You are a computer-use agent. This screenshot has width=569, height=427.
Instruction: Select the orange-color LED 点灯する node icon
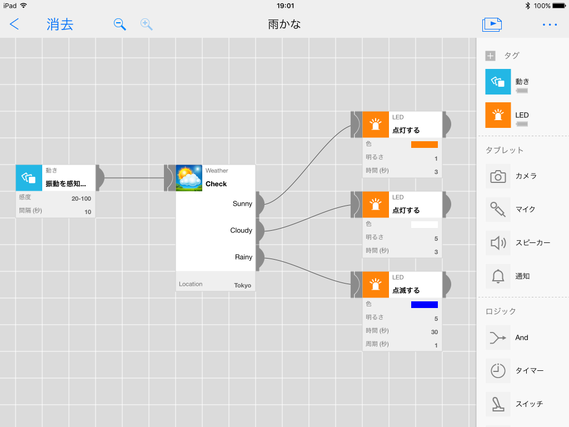pyautogui.click(x=376, y=125)
